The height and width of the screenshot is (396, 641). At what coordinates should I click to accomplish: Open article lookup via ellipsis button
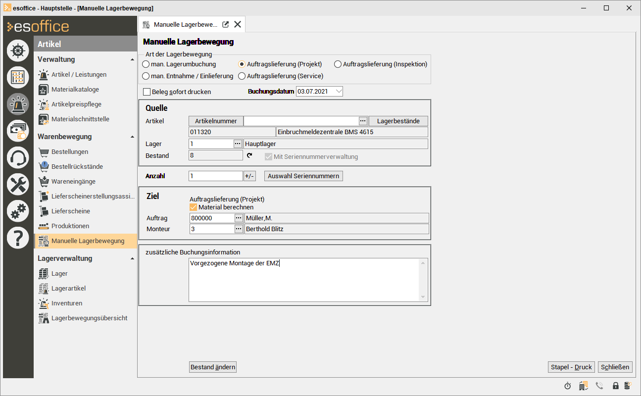[363, 121]
